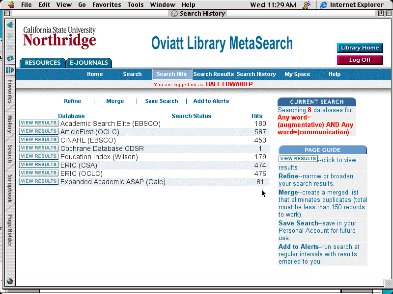This screenshot has height=294, width=393.
Task: Click the globe icon at bottom of sidebar
Action: pyautogui.click(x=10, y=281)
